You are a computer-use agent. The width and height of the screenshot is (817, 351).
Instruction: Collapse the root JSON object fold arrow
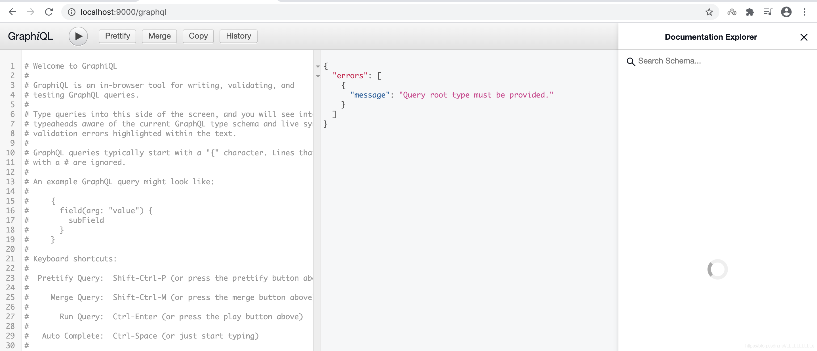pyautogui.click(x=318, y=67)
